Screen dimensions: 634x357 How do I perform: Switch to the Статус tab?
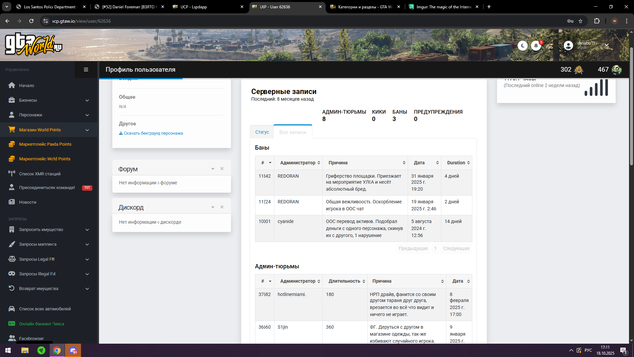[x=262, y=132]
